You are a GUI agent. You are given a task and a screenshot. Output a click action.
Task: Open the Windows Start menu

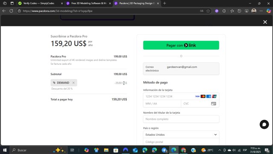pyautogui.click(x=5, y=150)
